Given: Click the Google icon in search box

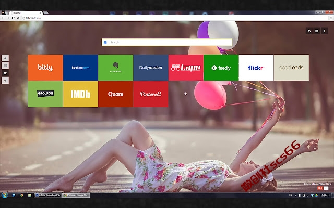Looking at the screenshot, I should (105, 43).
